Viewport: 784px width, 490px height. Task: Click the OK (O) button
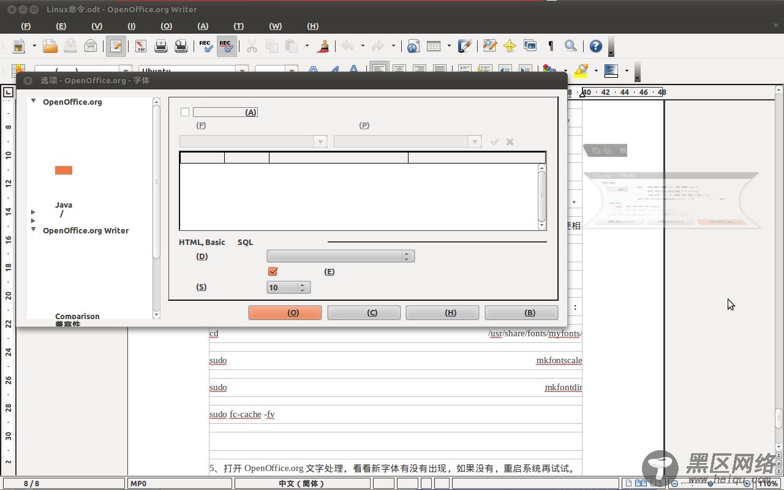[x=285, y=312]
